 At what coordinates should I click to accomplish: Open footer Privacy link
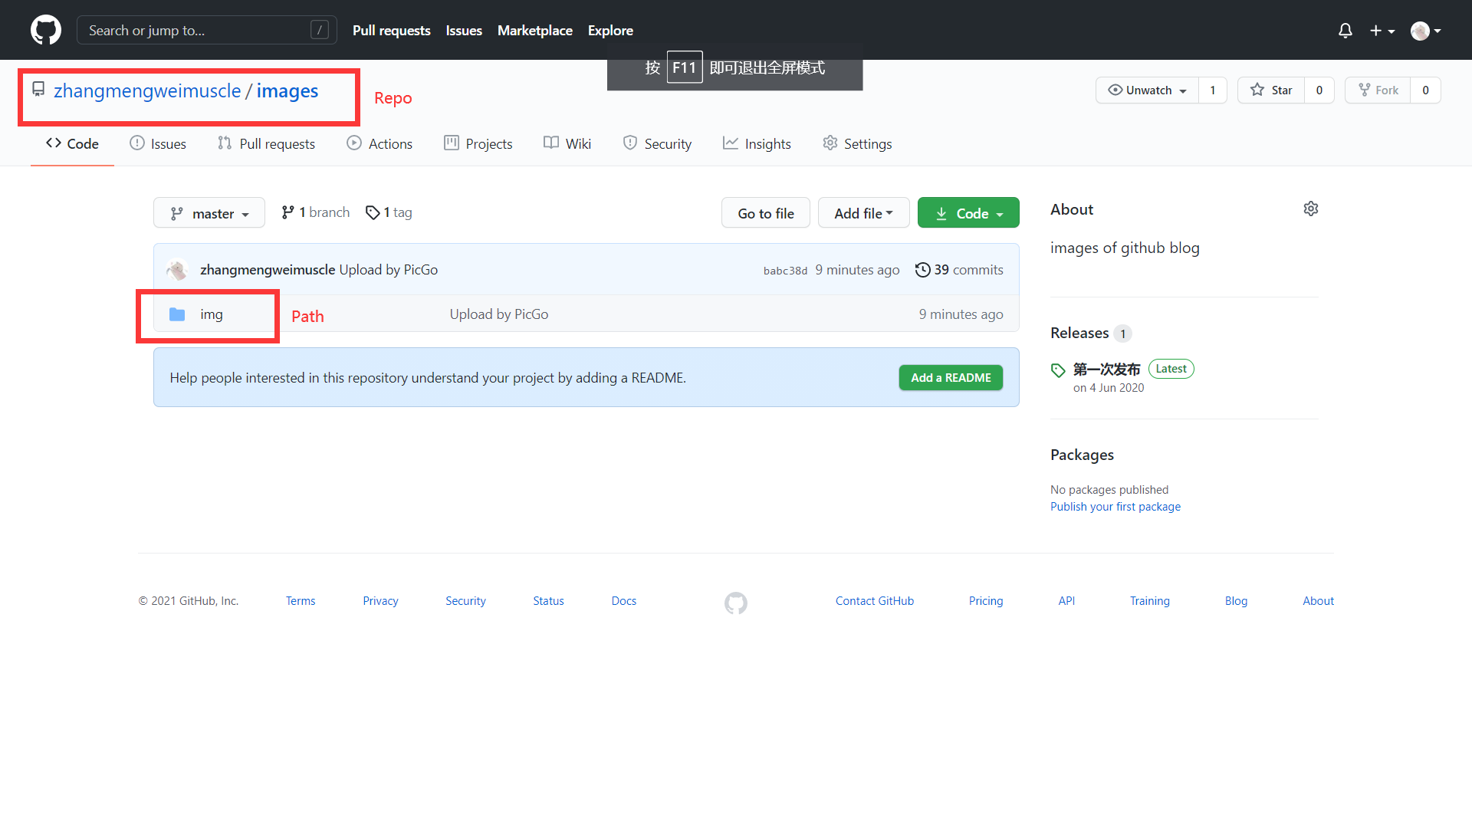380,601
